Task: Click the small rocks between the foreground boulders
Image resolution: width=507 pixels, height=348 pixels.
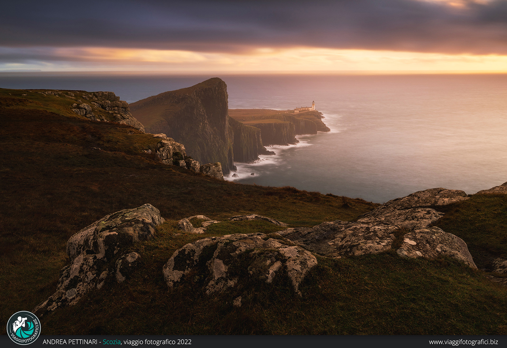Action: coord(193,224)
